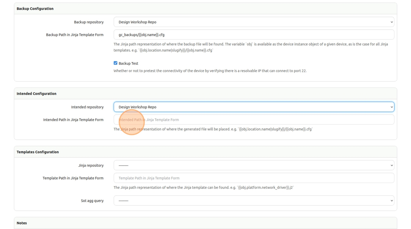Click the Intended Configuration section heading
Viewport: 411px width, 229px height.
[36, 94]
